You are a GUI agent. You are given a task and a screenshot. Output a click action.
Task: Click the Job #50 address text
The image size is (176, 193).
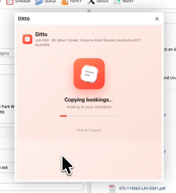click(88, 42)
